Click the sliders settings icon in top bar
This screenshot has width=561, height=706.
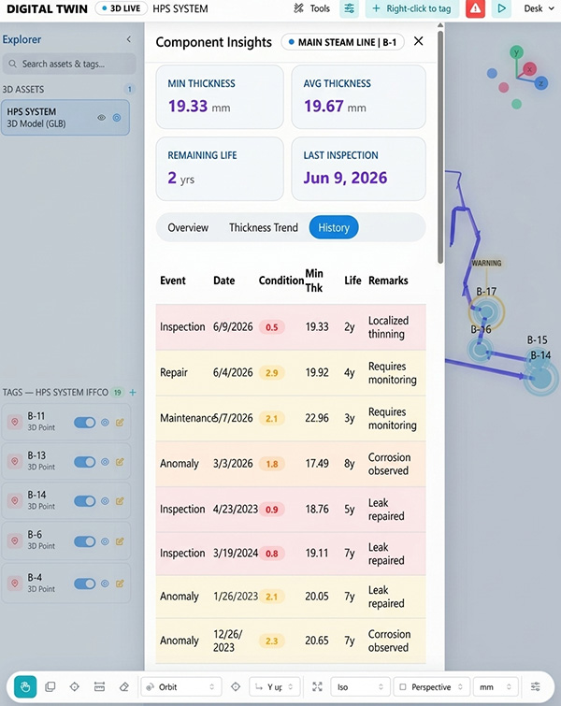pyautogui.click(x=349, y=8)
